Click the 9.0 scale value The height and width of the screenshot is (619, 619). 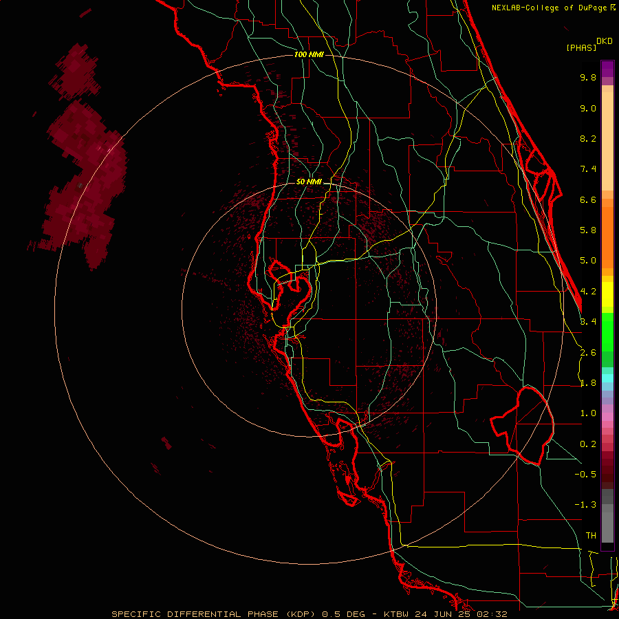coord(588,108)
